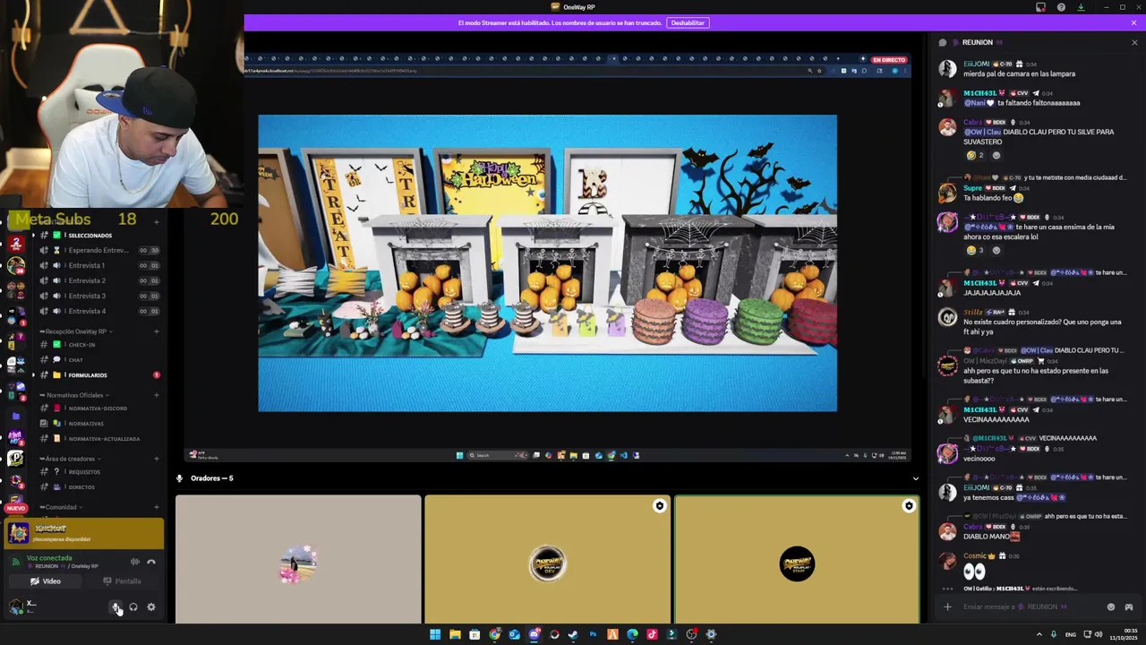This screenshot has height=645, width=1146.
Task: Mute the microphone in the user panel
Action: coord(115,606)
